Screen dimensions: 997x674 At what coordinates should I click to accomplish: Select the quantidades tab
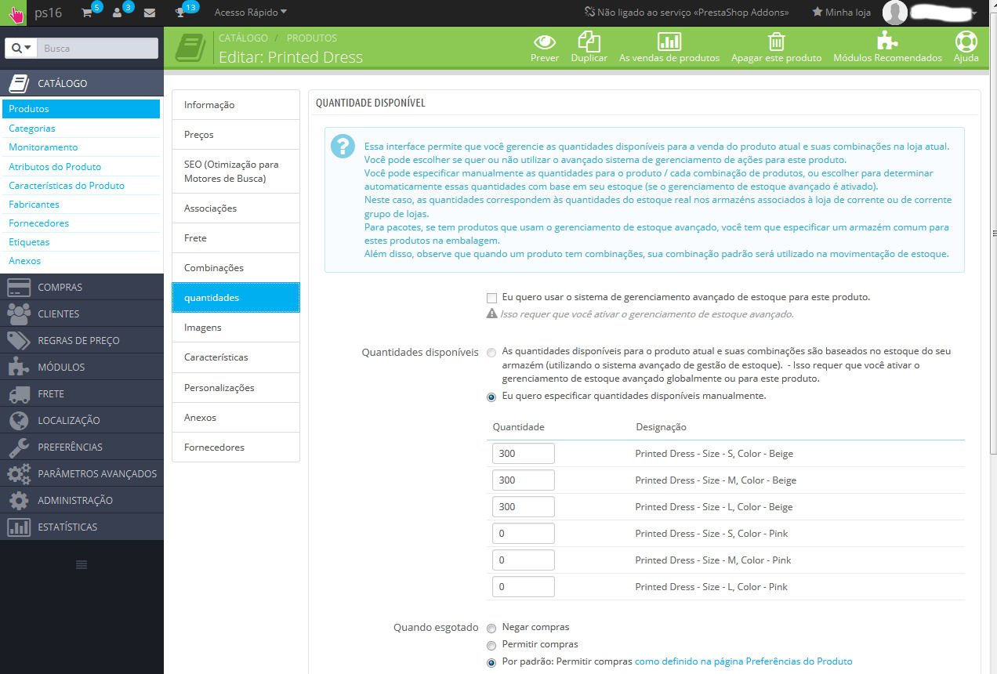[236, 298]
